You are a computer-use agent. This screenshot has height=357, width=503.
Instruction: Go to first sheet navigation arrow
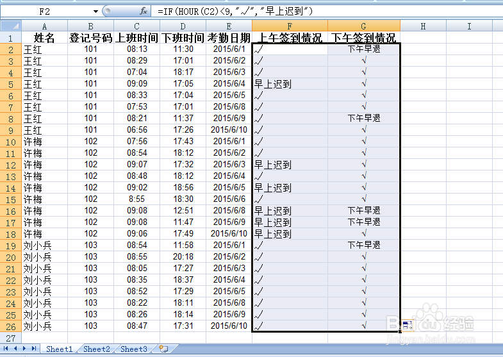(6, 349)
